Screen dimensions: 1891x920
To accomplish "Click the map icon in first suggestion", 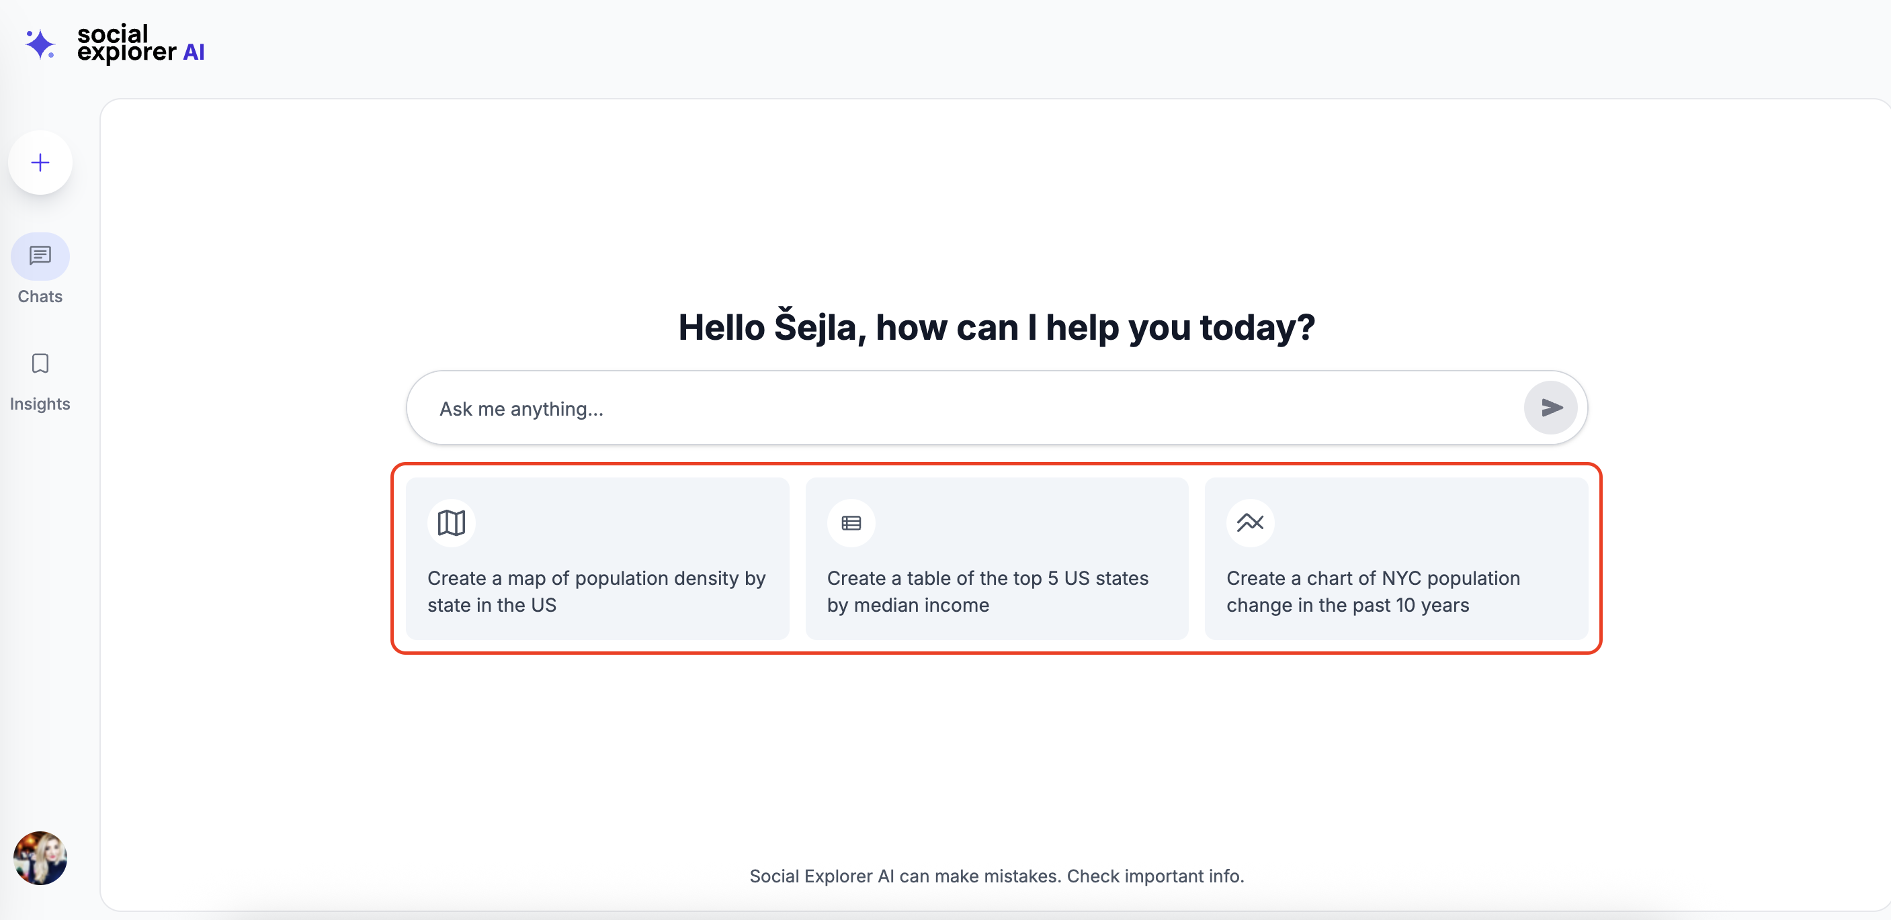I will pos(451,523).
